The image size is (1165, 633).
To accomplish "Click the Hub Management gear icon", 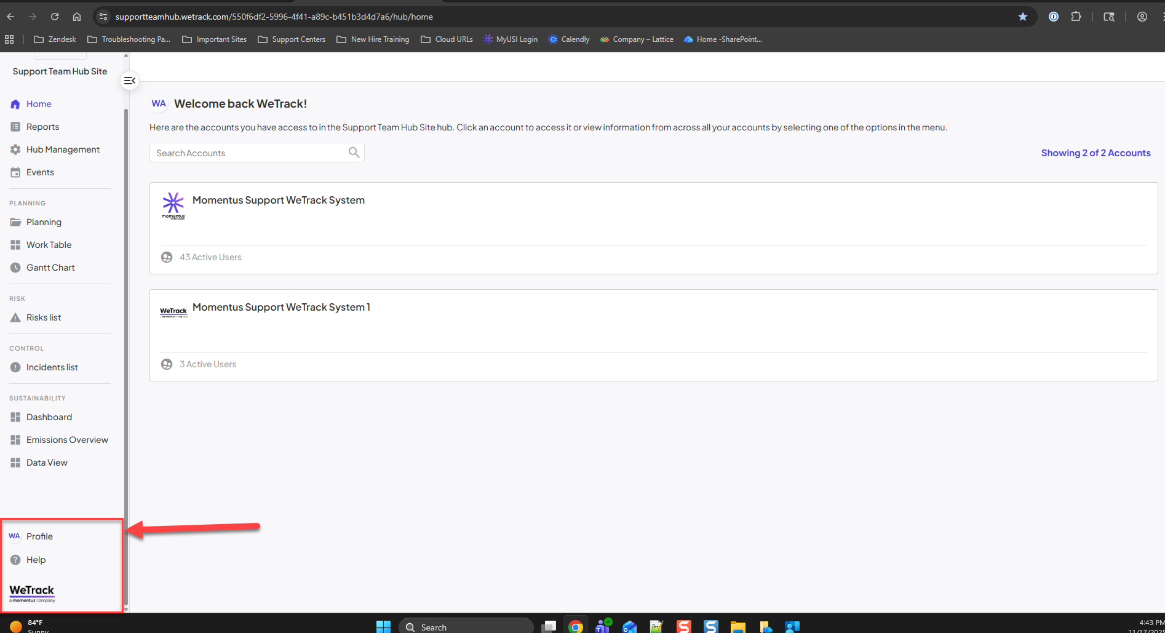I will coord(15,149).
